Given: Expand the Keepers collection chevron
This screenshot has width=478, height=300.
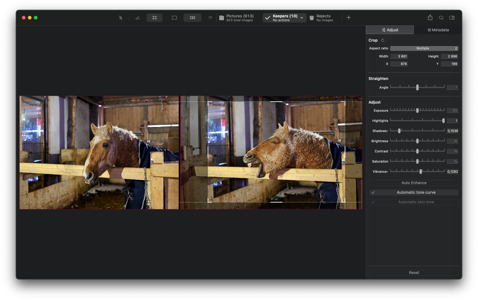Looking at the screenshot, I should click(x=302, y=18).
